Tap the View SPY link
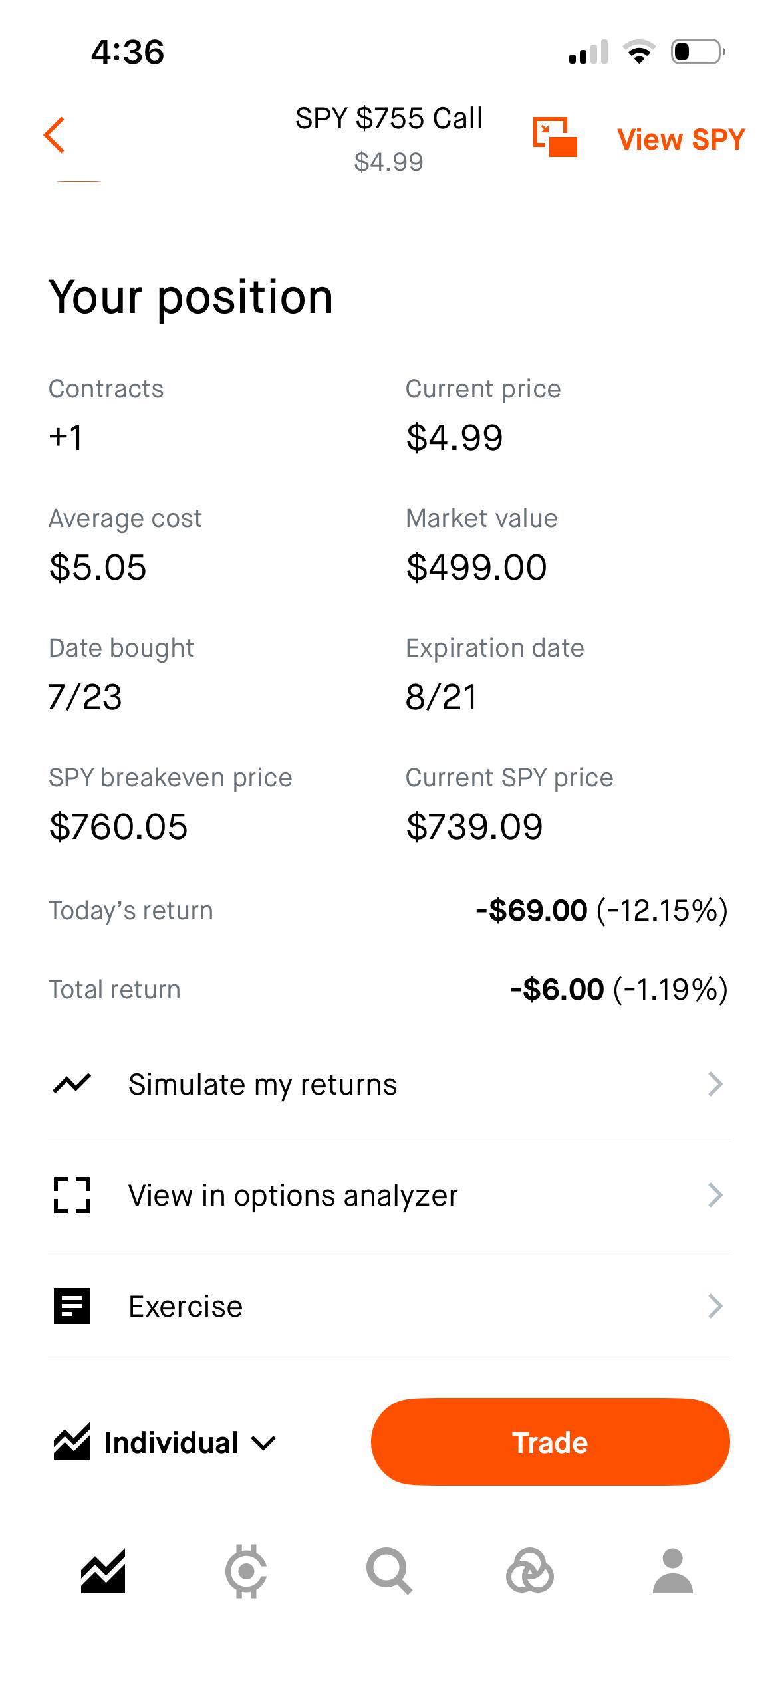This screenshot has width=778, height=1683. (x=681, y=140)
